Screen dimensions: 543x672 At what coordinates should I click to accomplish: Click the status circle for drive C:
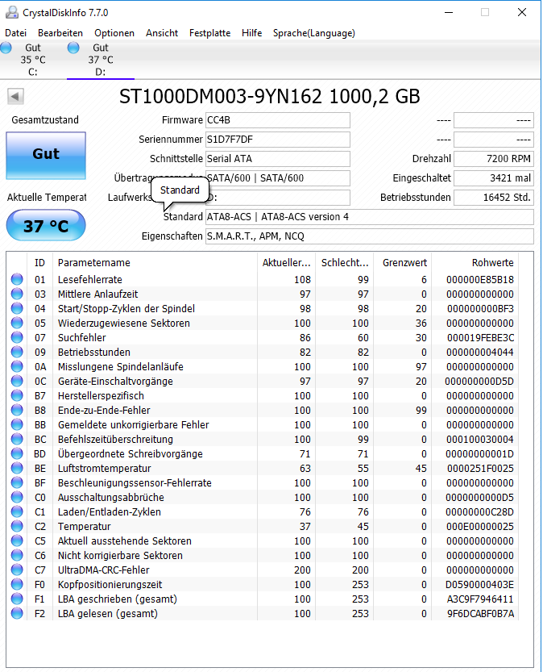click(6, 48)
